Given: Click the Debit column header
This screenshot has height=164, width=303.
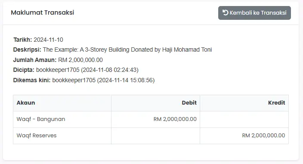Looking at the screenshot, I should pos(155,103).
